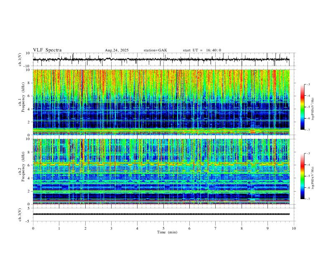Screen dimensions: 331x256
Task: Click the "-5" label on lower color bar
Action: click(x=308, y=176)
